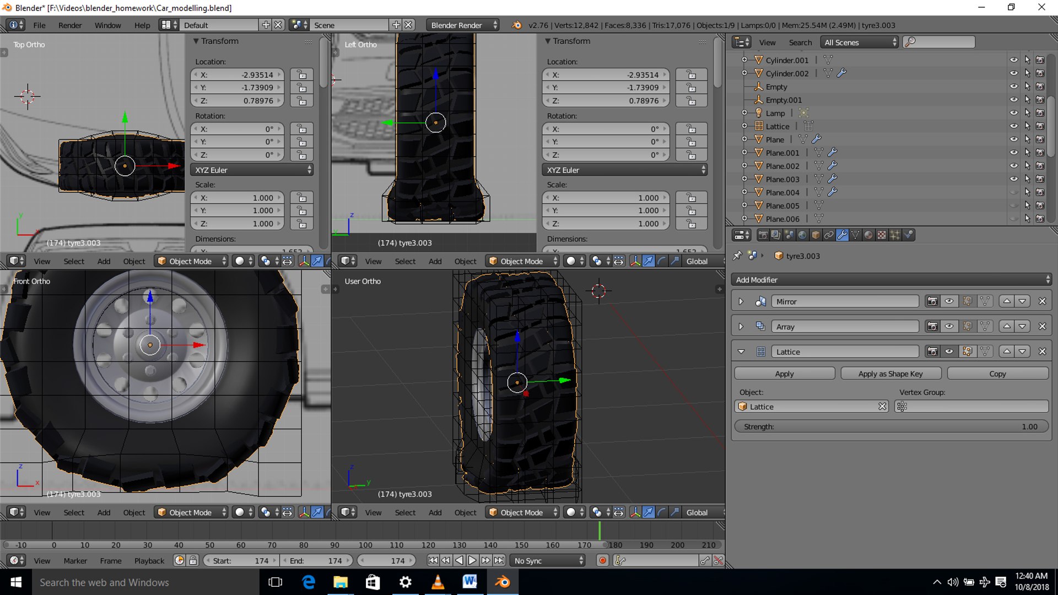Toggle viewport visibility of Array modifier
The image size is (1058, 595).
pyautogui.click(x=949, y=326)
